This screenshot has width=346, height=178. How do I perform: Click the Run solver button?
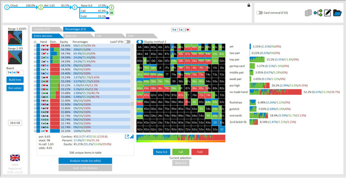15,88
